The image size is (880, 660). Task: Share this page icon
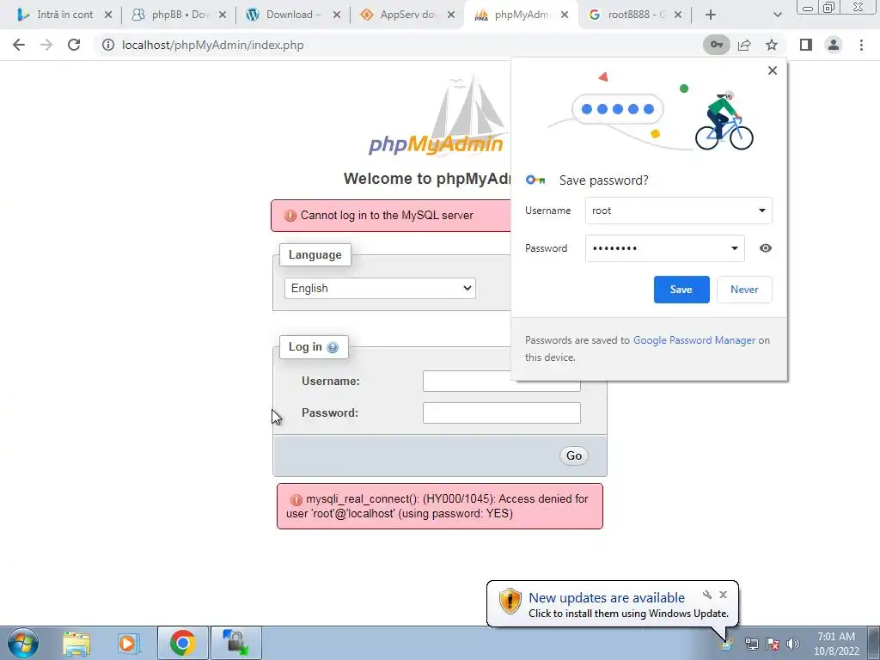pyautogui.click(x=744, y=45)
